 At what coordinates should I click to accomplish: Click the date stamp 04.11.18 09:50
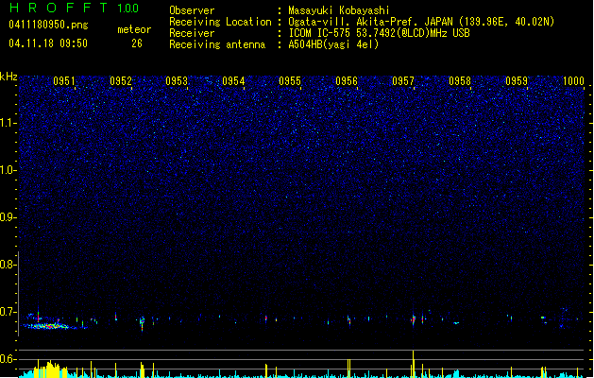point(48,43)
